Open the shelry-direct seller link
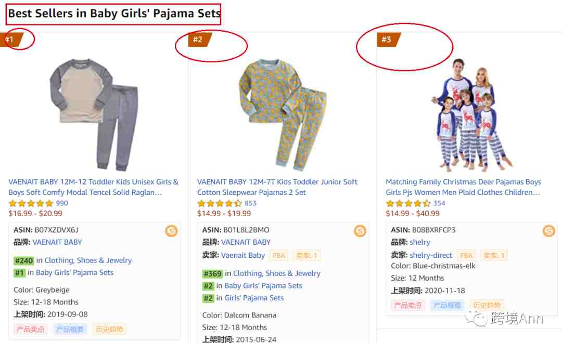 point(431,255)
